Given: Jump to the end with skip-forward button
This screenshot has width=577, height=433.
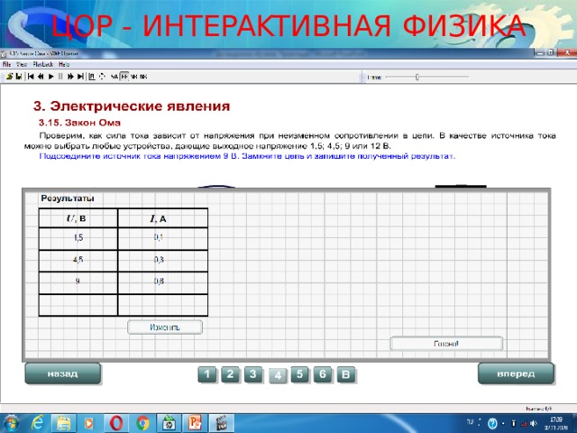Looking at the screenshot, I should coord(80,77).
